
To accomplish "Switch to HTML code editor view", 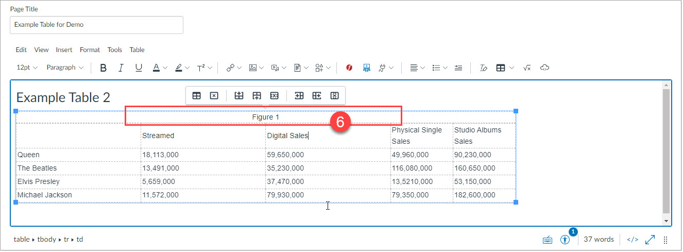I will pos(633,240).
